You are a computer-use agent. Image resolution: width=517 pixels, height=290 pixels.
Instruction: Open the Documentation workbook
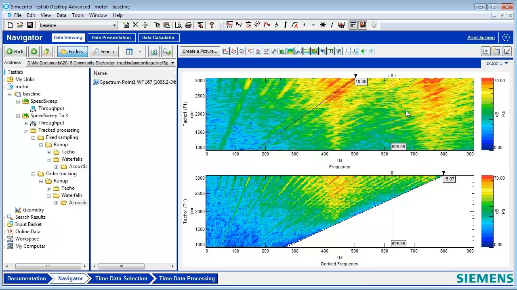point(27,278)
